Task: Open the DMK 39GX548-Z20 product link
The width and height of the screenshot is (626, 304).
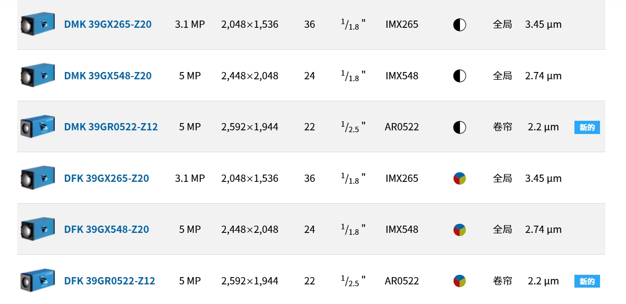Action: click(108, 76)
